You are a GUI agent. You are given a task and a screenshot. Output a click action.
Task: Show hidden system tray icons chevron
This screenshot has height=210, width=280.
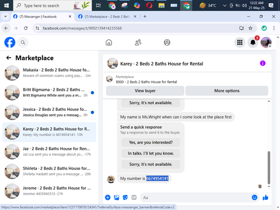[225, 6]
